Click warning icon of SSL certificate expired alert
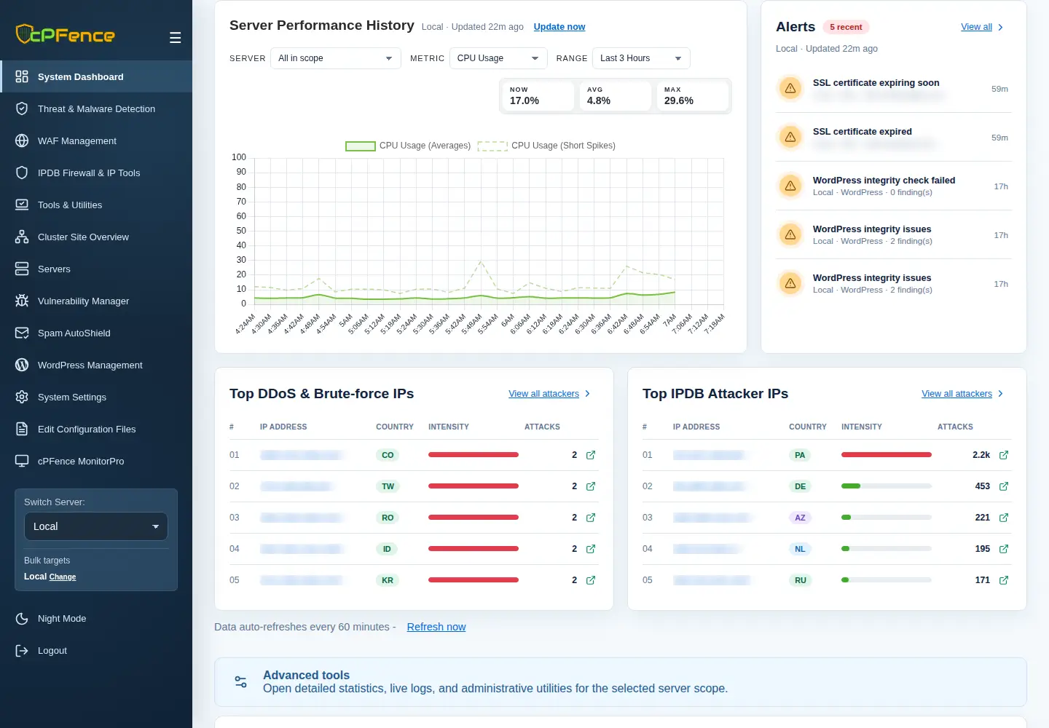The width and height of the screenshot is (1049, 728). click(x=790, y=137)
